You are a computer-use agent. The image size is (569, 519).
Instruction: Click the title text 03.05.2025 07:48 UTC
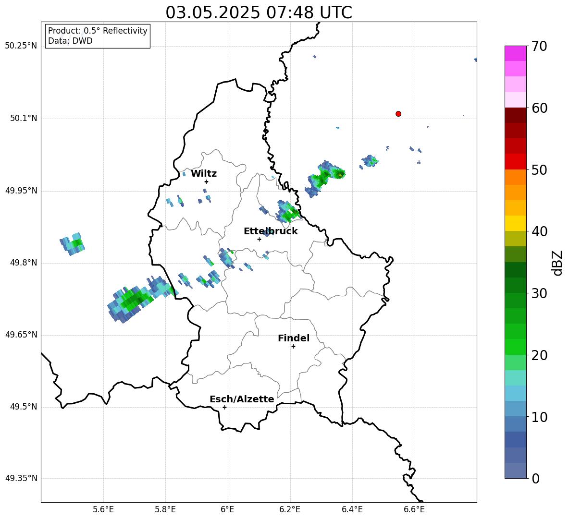(259, 12)
